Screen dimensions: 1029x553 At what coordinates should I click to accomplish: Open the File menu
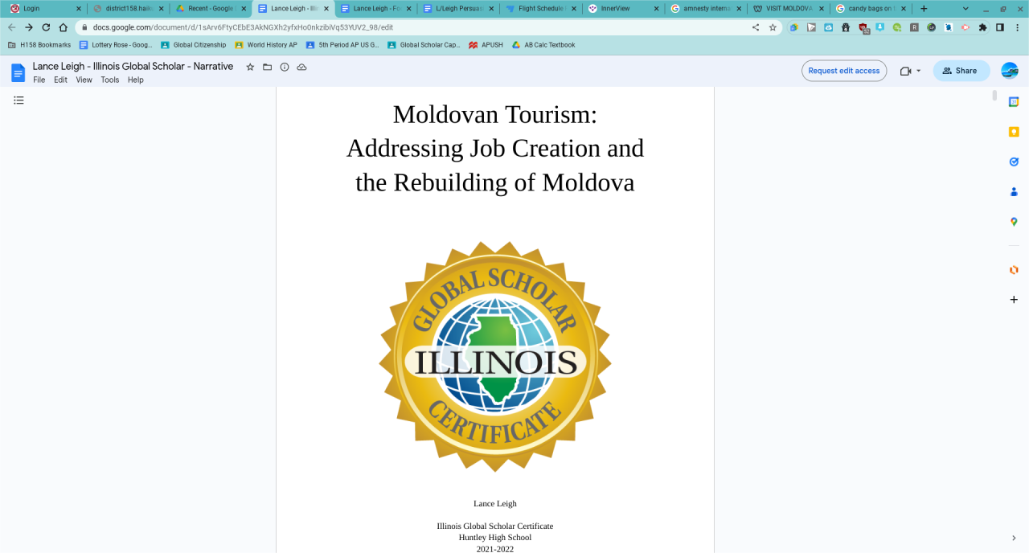click(x=39, y=80)
